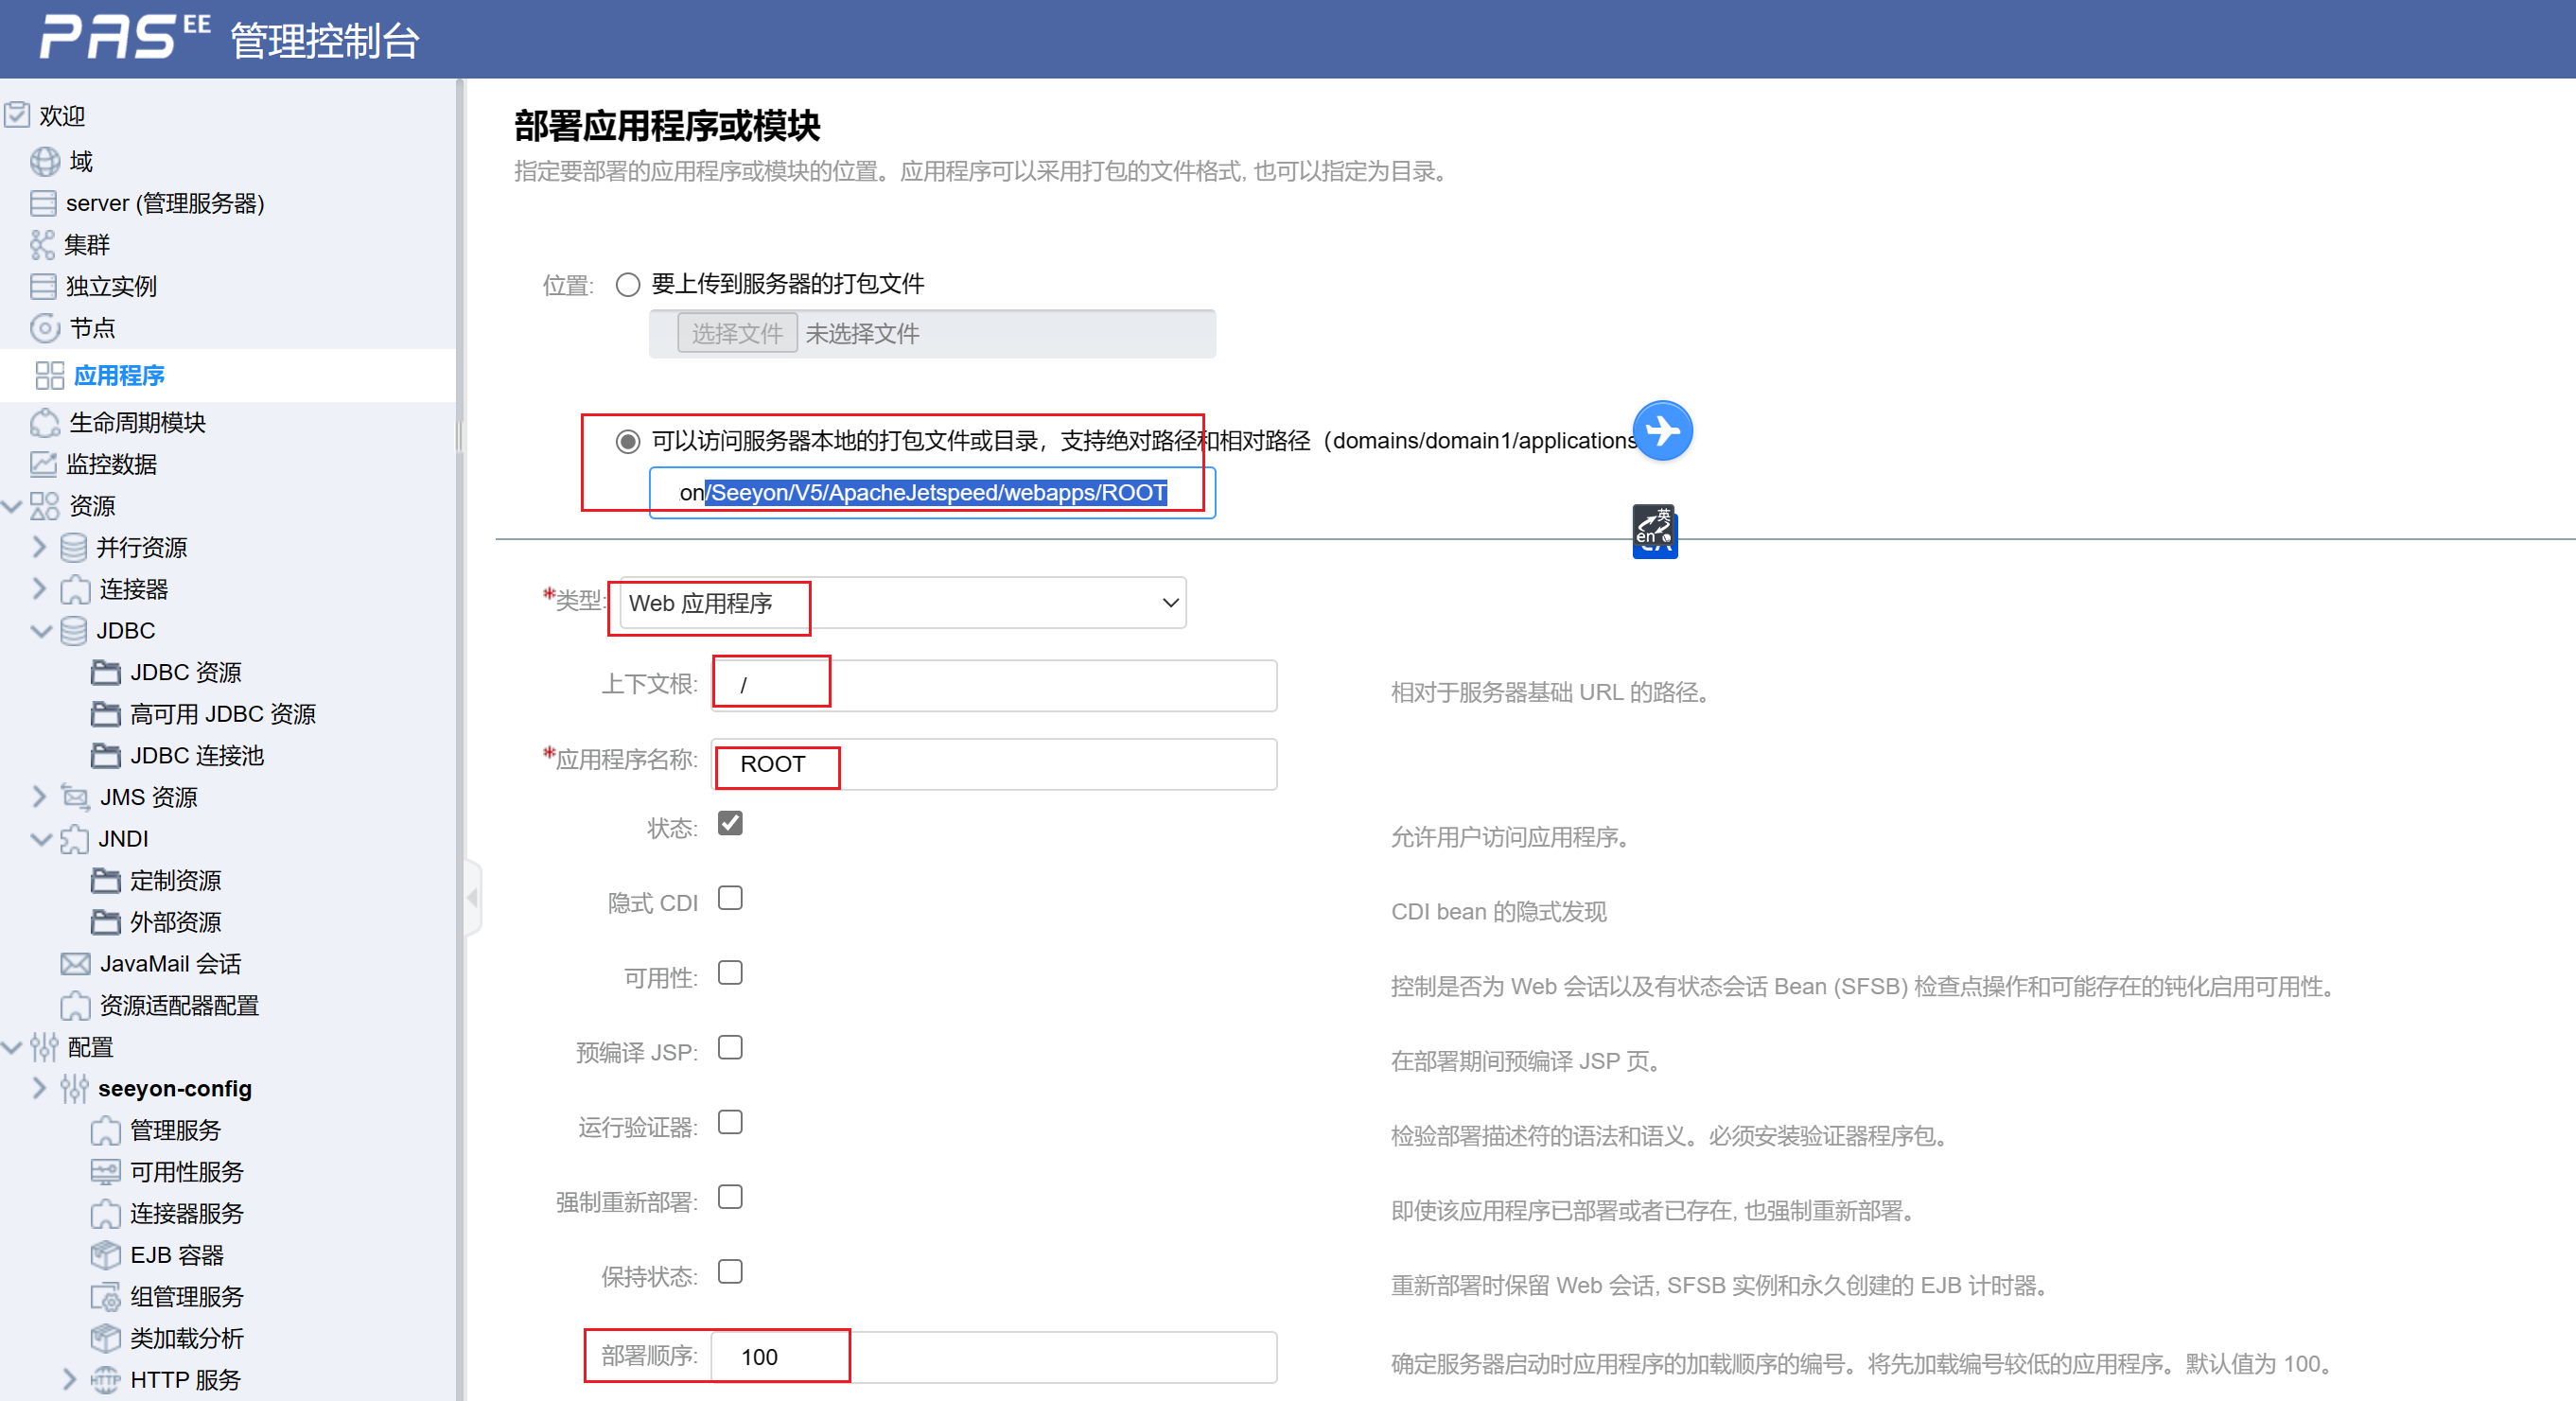Click the 集群 cluster icon

(x=42, y=244)
